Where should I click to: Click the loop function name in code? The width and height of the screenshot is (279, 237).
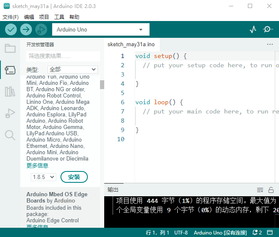pyautogui.click(x=161, y=102)
